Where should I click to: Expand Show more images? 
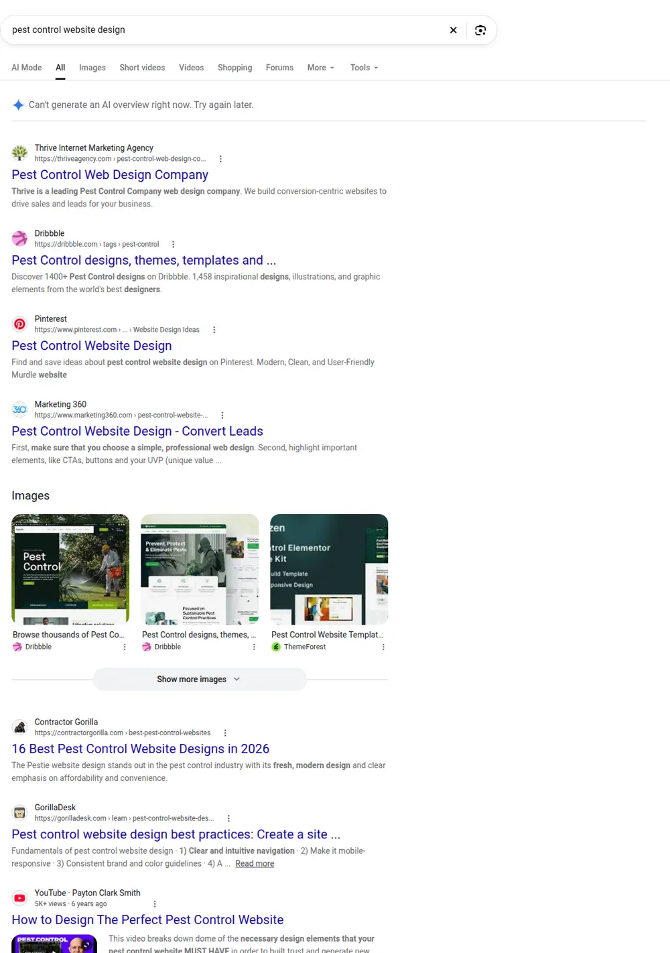pos(200,680)
